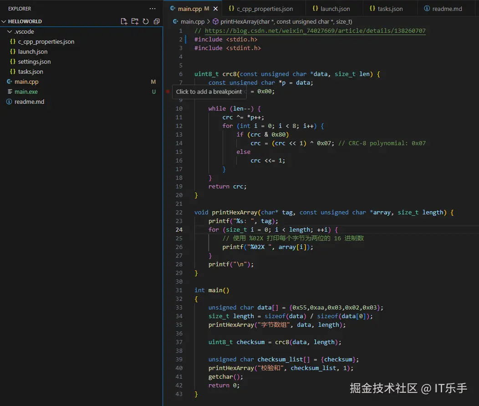This screenshot has width=479, height=406.
Task: Switch to the readme.md tab
Action: [x=443, y=9]
